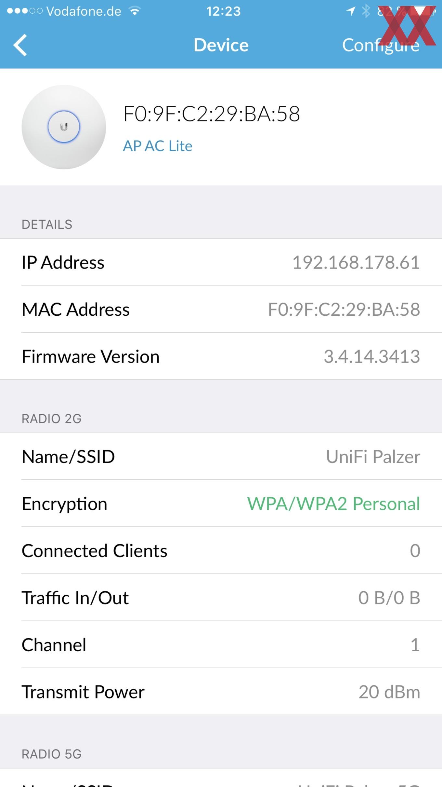The image size is (442, 787).
Task: Tap the battery indicator icon
Action: 422,11
